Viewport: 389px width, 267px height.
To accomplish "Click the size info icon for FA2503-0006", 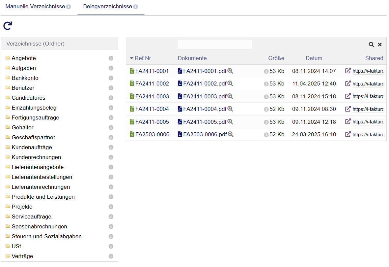I will [x=266, y=135].
